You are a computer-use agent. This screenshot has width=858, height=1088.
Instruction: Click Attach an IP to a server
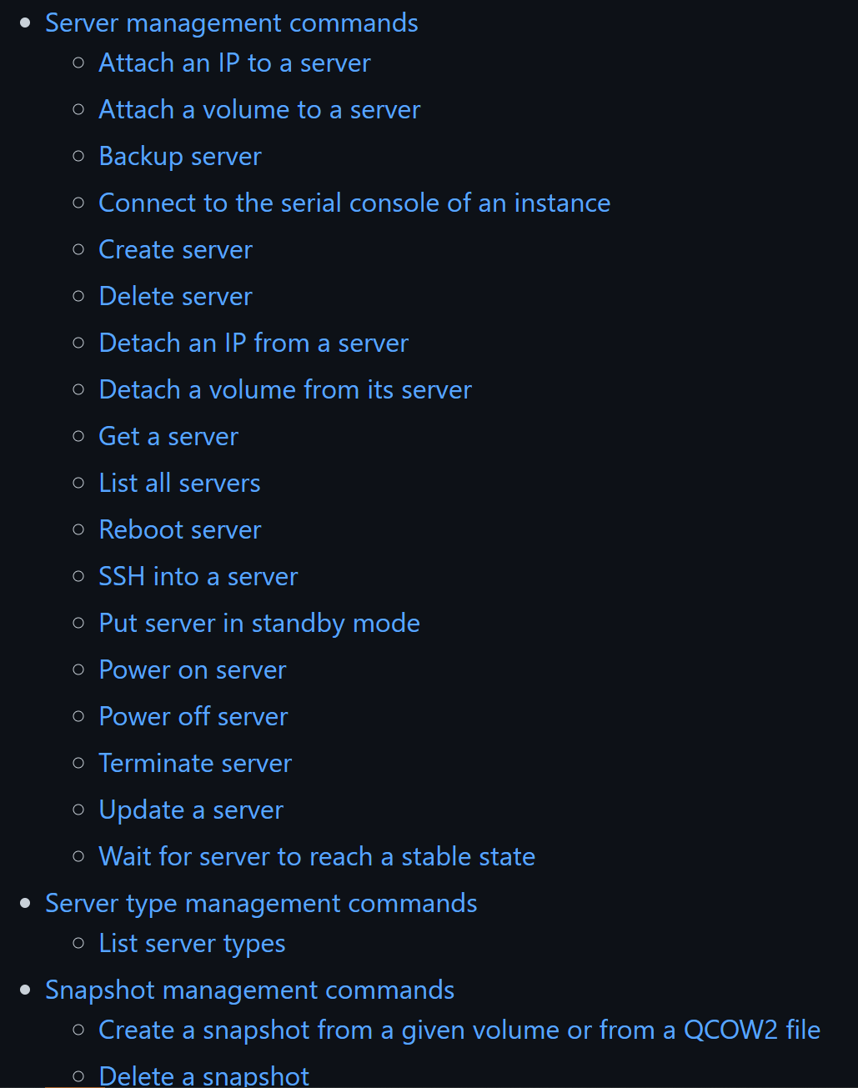click(x=234, y=63)
